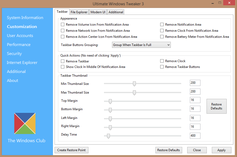Click the Apply button
Screen dimensions: 237x157
(x=222, y=150)
